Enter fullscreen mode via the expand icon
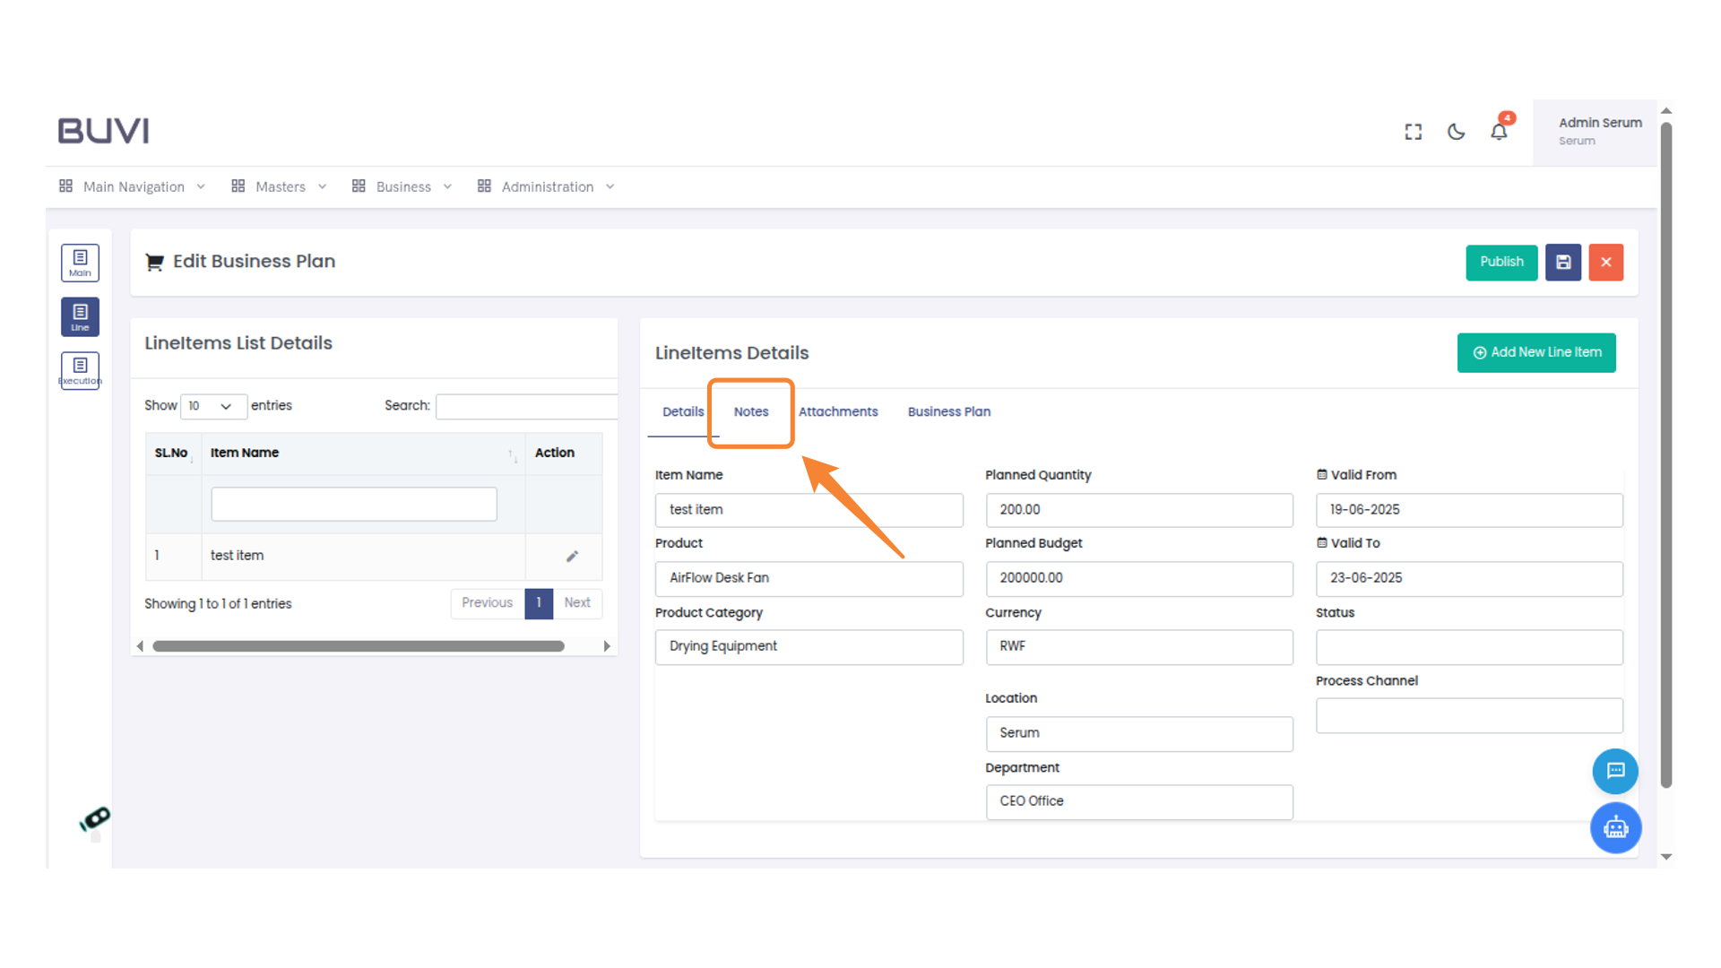 point(1413,131)
